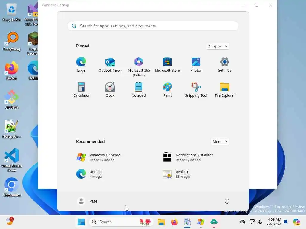Switch to Windows Backup cloud taskbar icon
The height and width of the screenshot is (229, 306).
(214, 222)
